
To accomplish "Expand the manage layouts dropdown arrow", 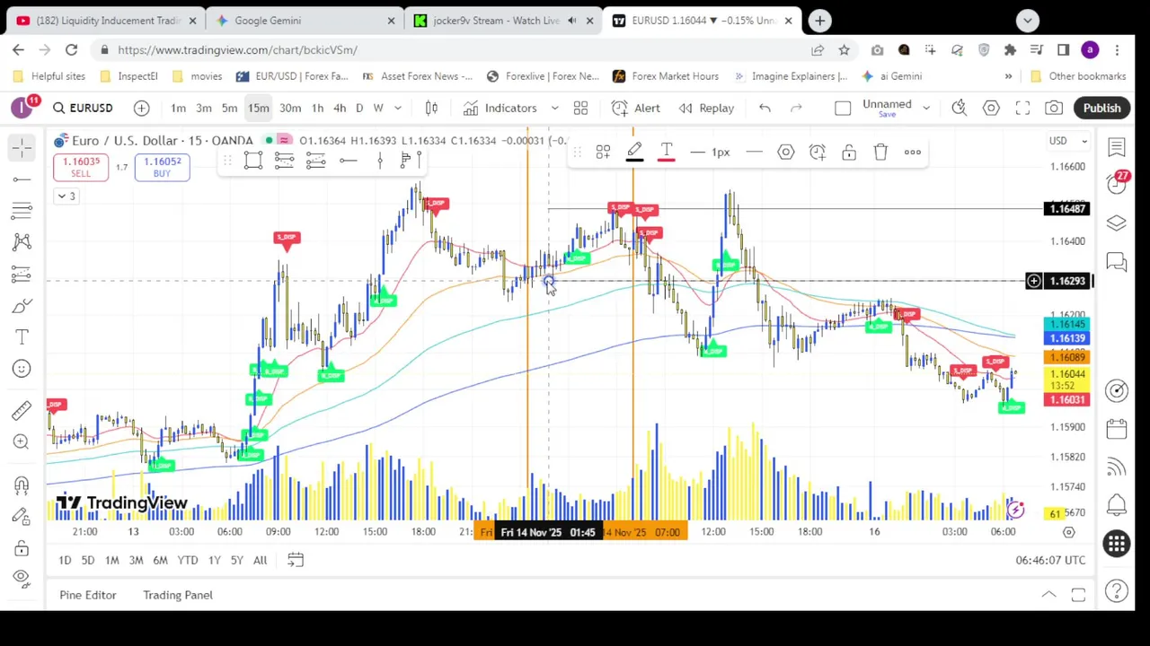I will coord(925,108).
